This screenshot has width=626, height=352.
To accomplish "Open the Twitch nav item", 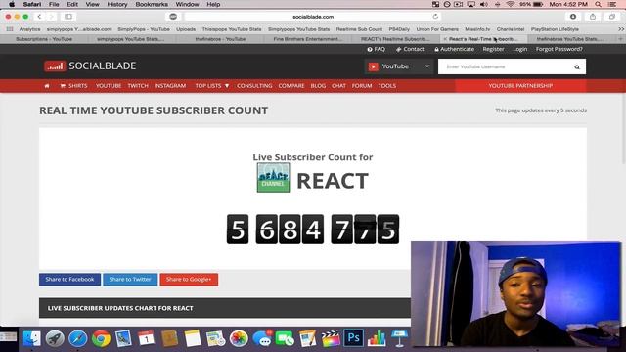I will coord(138,86).
